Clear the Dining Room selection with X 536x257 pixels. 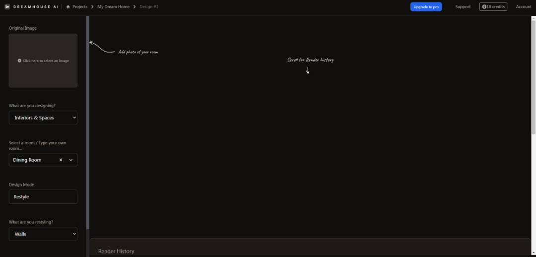click(x=61, y=160)
